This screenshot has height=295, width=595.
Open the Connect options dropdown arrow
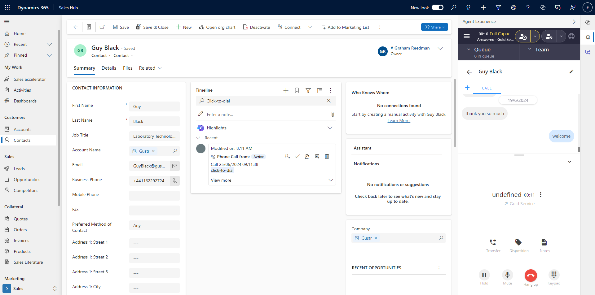pos(310,27)
